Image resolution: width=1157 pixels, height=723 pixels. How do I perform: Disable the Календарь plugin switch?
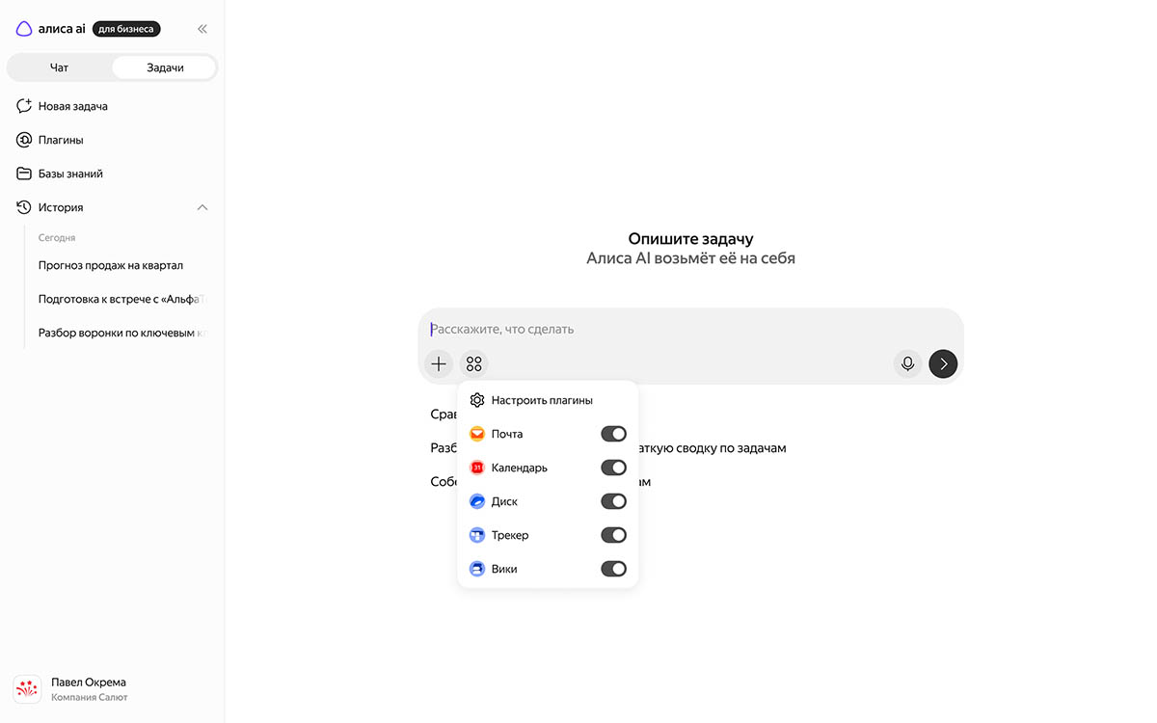point(613,468)
